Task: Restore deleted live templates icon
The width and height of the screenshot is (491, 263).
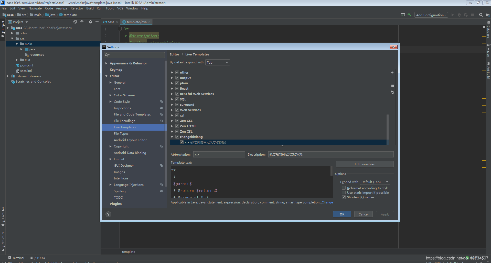Action: tap(392, 92)
